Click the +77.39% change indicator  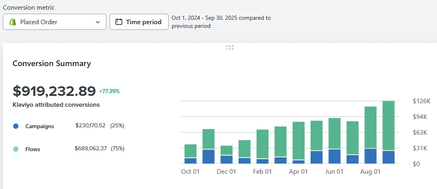(x=110, y=91)
